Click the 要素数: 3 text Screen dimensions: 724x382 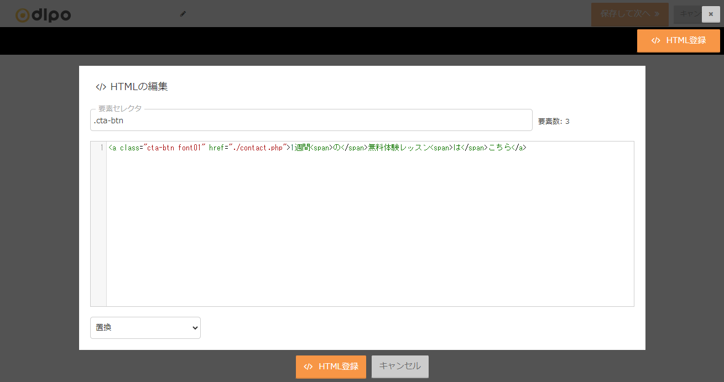(554, 121)
